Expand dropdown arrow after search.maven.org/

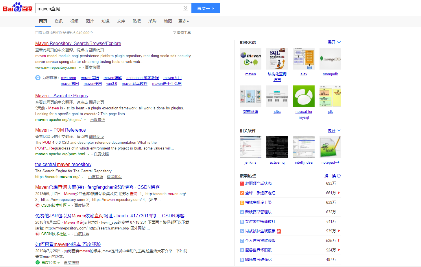tap(83, 177)
